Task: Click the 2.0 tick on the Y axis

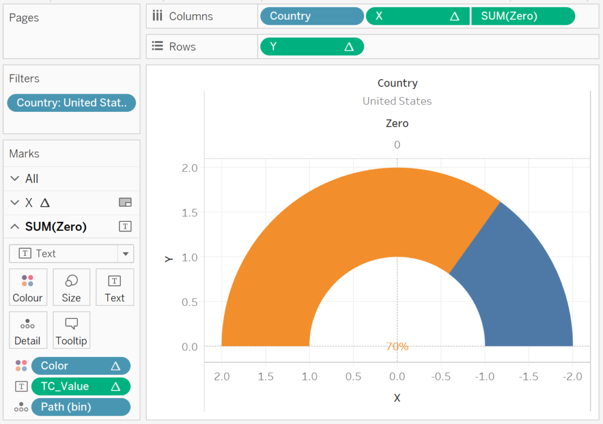Action: click(x=189, y=168)
